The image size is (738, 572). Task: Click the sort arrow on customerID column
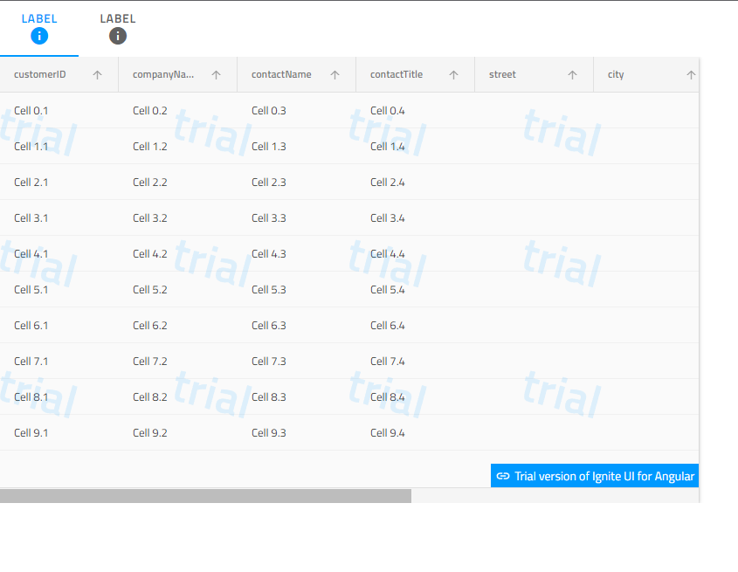pos(95,74)
